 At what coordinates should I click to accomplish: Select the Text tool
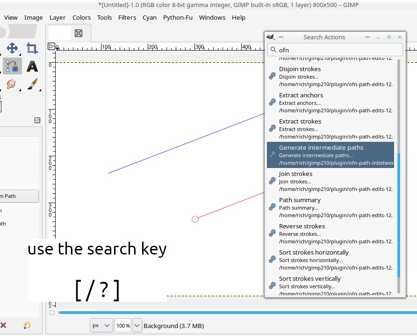pos(32,66)
